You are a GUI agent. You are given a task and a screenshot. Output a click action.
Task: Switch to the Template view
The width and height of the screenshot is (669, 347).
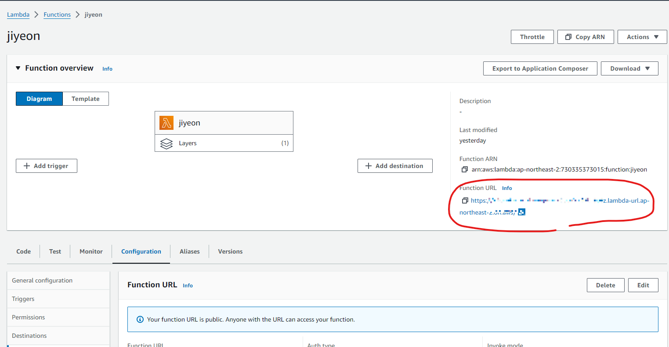click(x=86, y=99)
